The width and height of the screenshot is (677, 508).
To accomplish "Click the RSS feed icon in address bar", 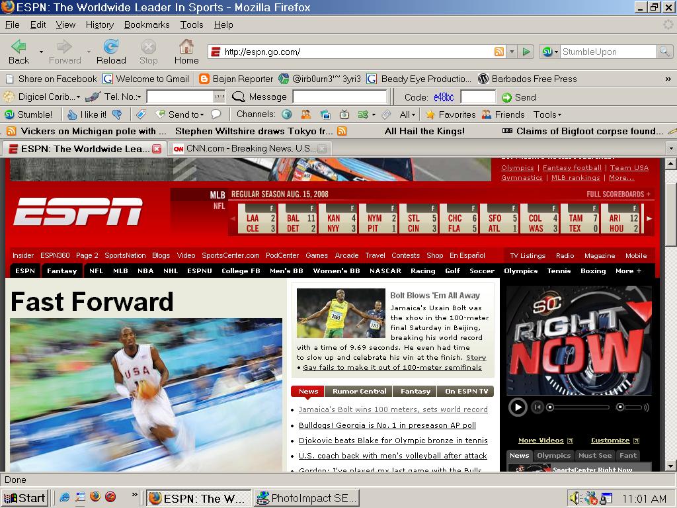I will click(x=498, y=52).
